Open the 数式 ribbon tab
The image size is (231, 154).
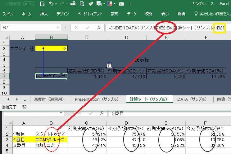(114, 14)
